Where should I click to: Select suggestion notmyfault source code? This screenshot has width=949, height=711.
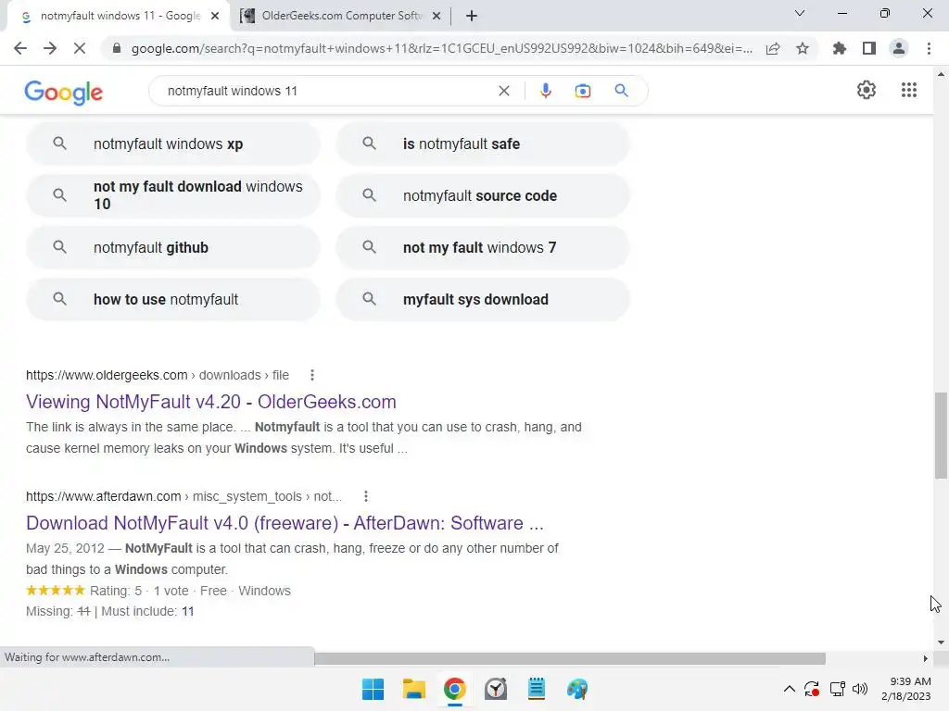click(483, 195)
